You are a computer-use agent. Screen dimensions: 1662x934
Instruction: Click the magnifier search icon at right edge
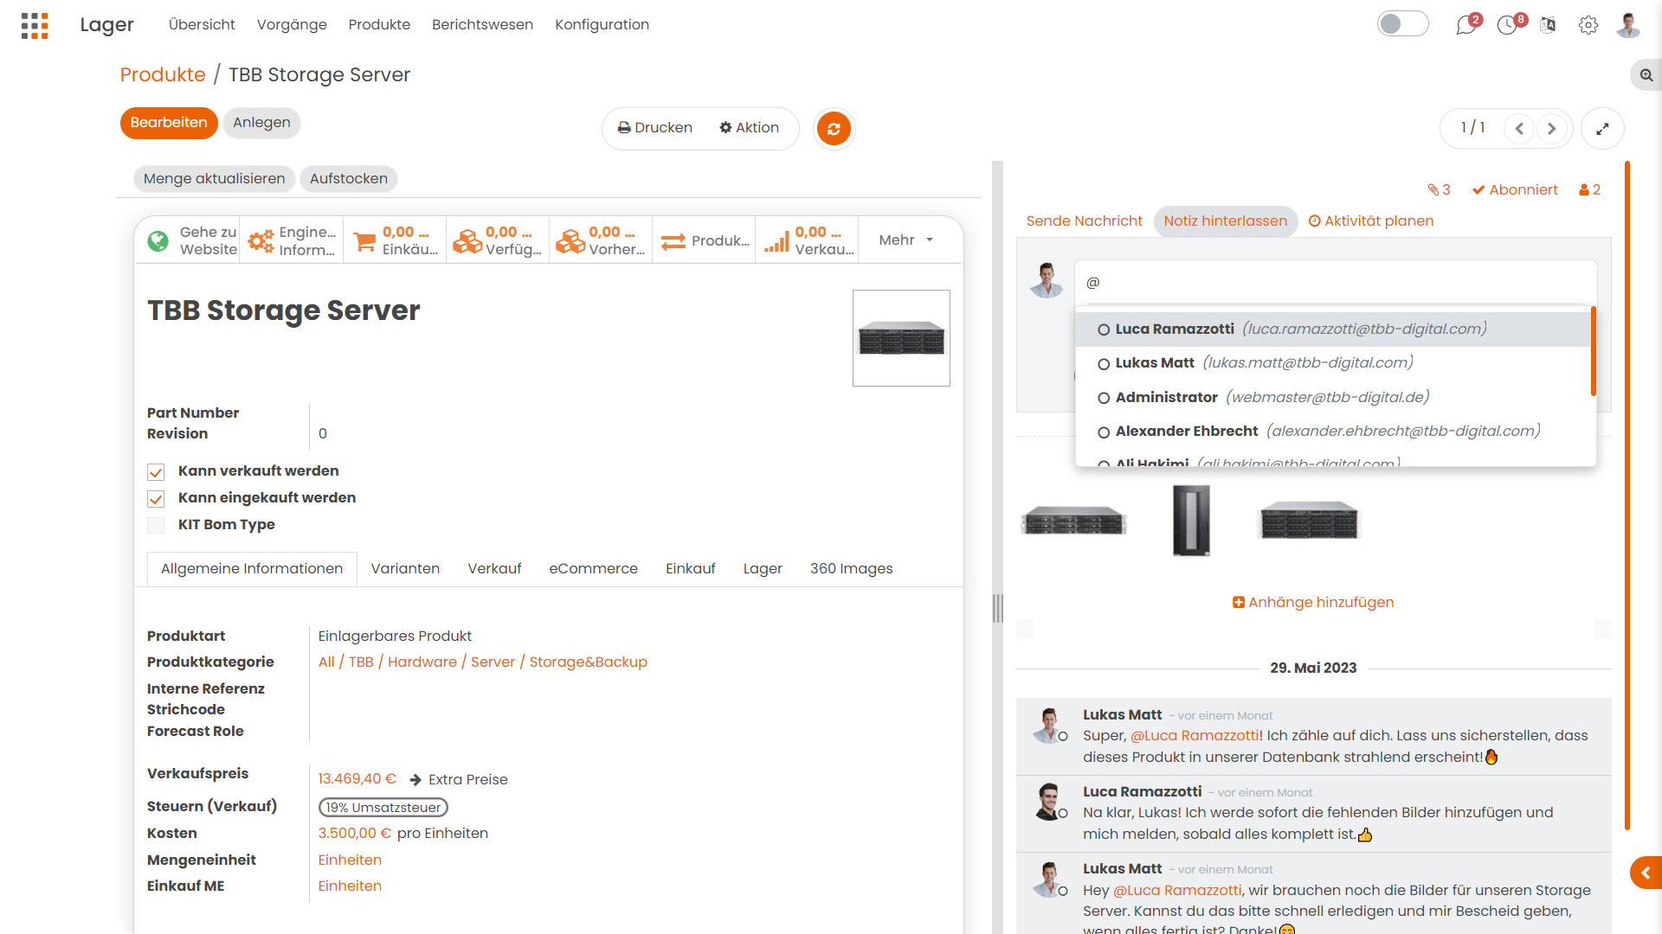point(1646,75)
